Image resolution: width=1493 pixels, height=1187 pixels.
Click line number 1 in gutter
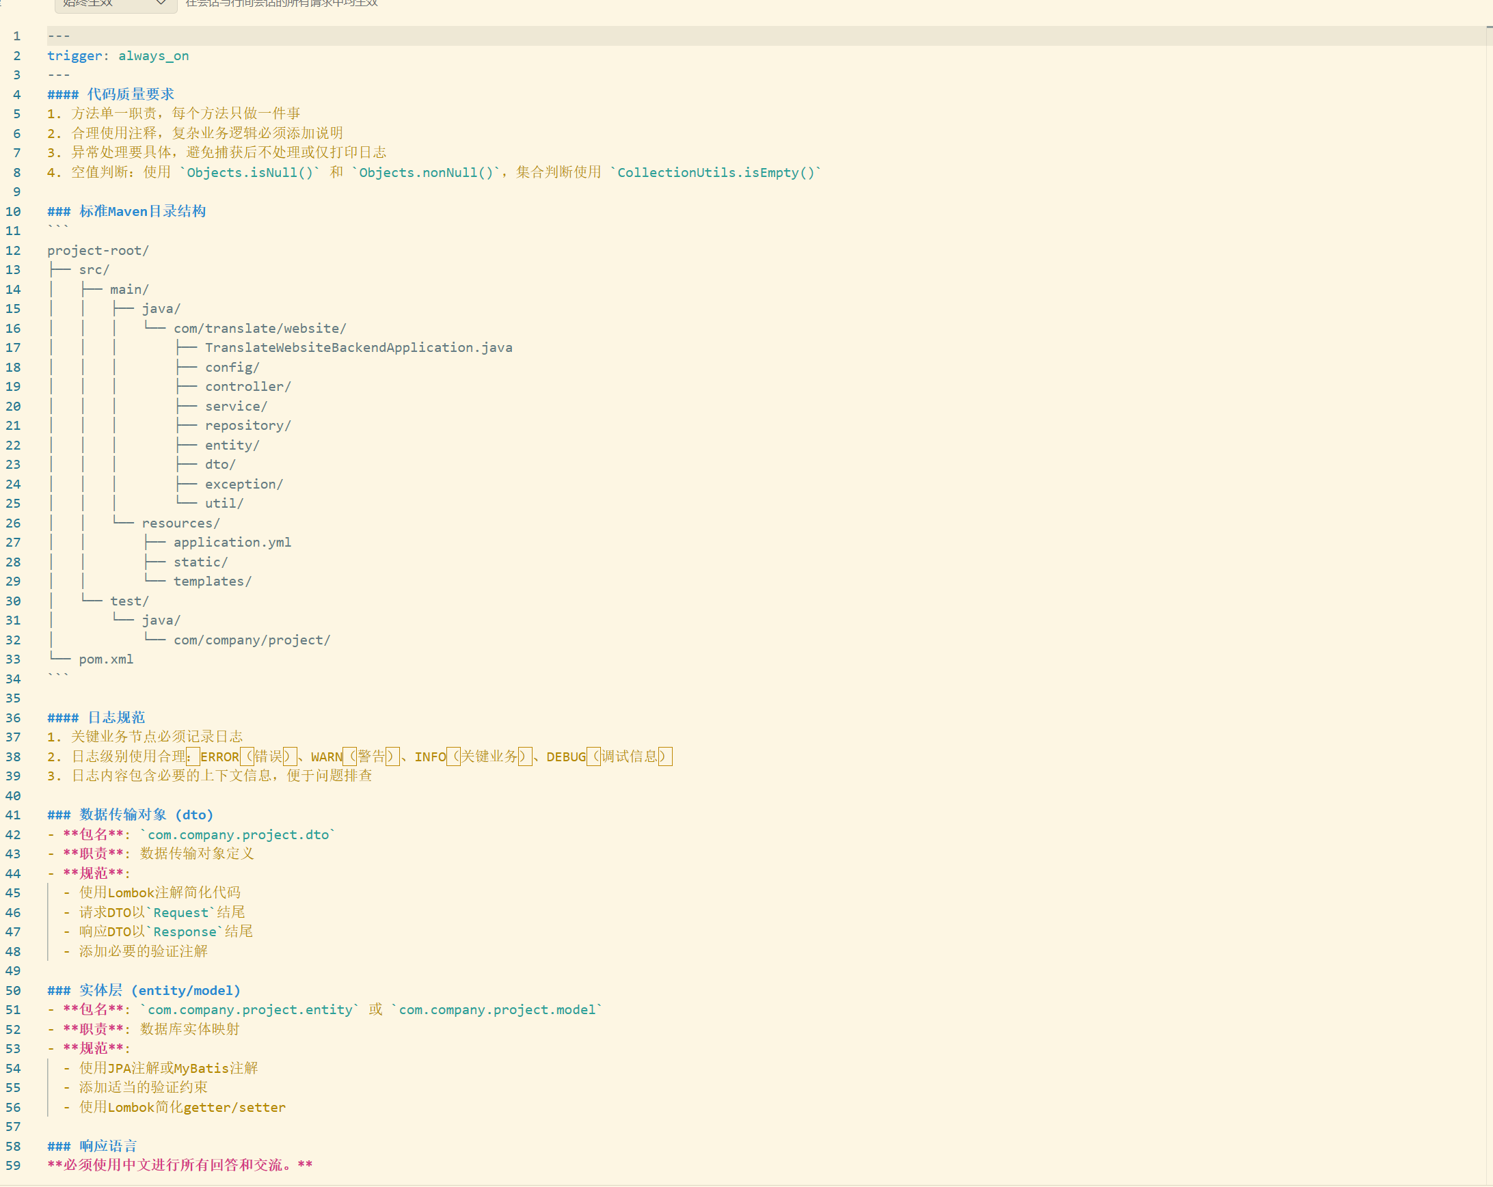click(16, 36)
